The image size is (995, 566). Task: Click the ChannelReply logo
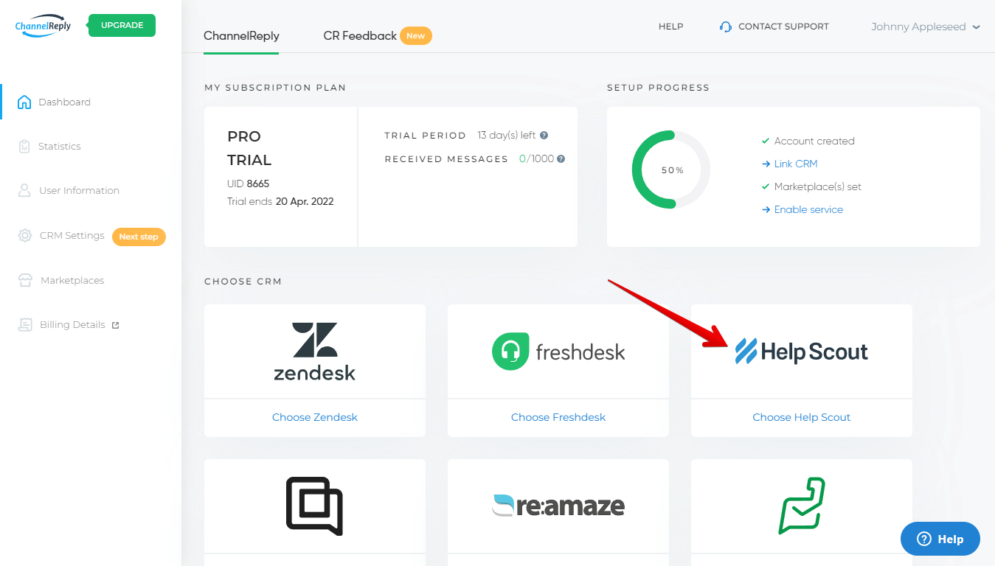coord(43,26)
